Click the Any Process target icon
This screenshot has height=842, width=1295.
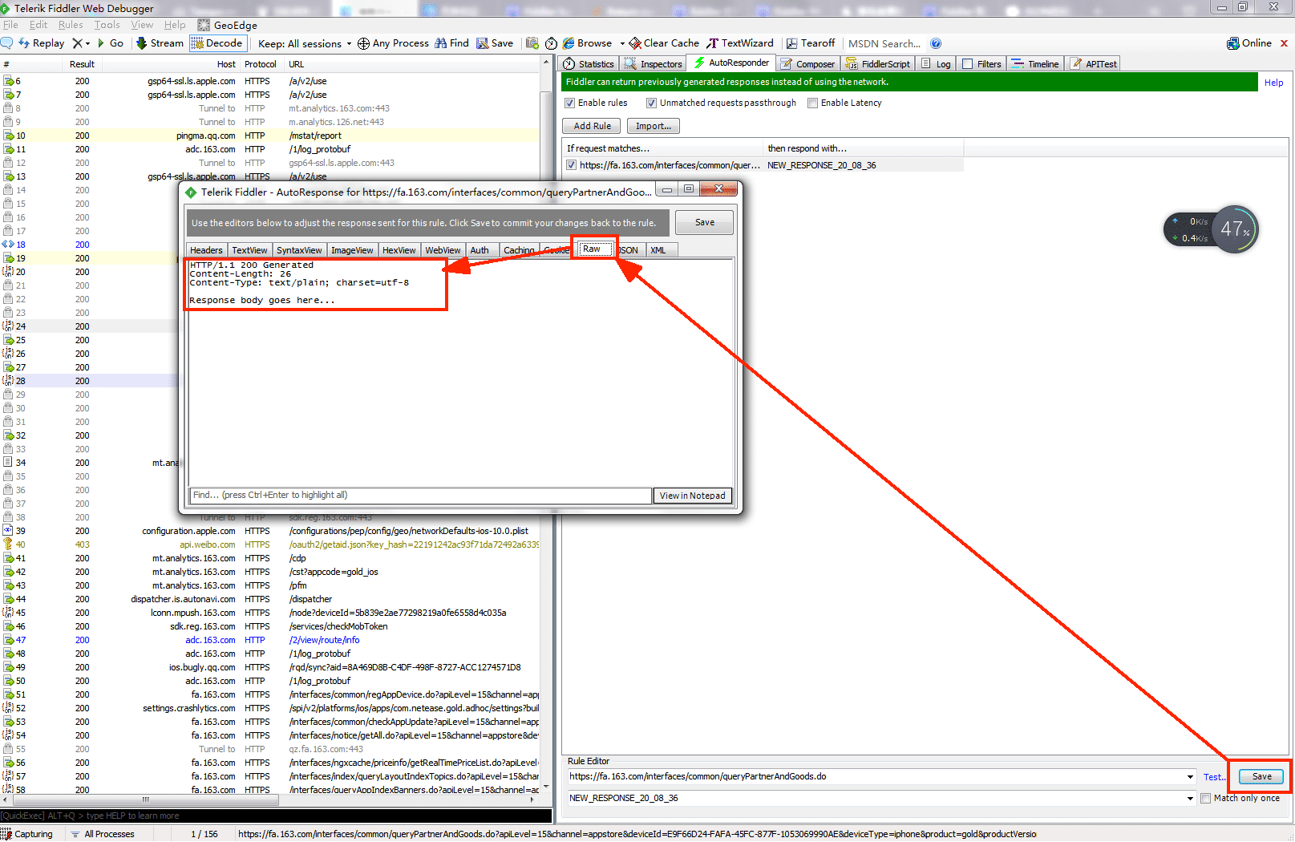(363, 43)
